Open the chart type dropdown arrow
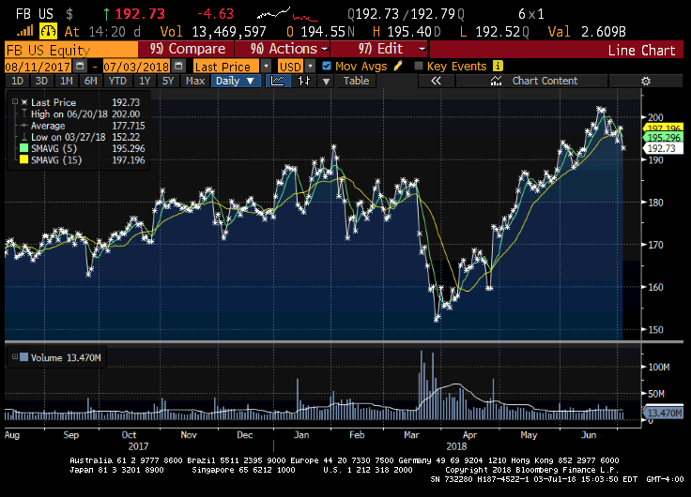691x497 pixels. [x=326, y=81]
